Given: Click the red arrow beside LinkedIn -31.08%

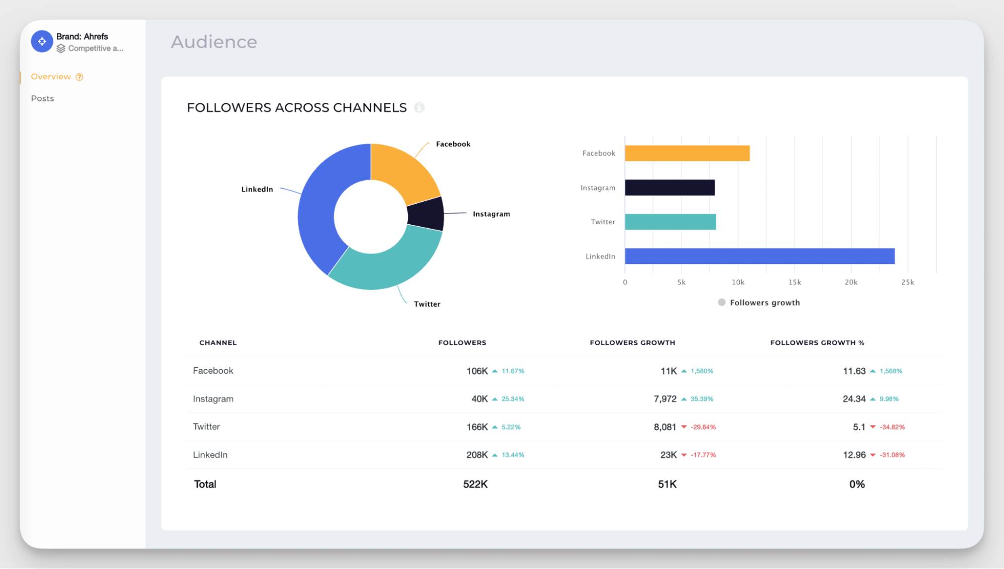Looking at the screenshot, I should pos(873,455).
